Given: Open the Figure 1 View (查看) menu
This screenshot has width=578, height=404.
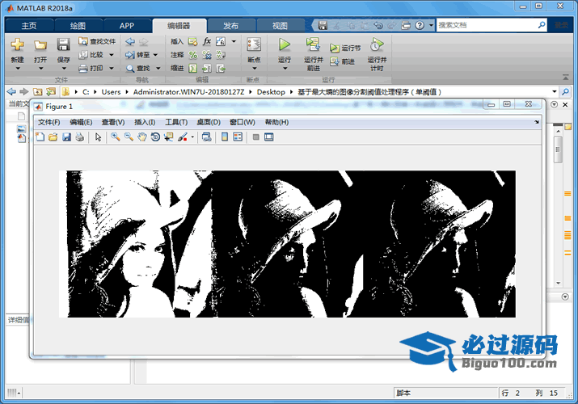Looking at the screenshot, I should [x=113, y=122].
